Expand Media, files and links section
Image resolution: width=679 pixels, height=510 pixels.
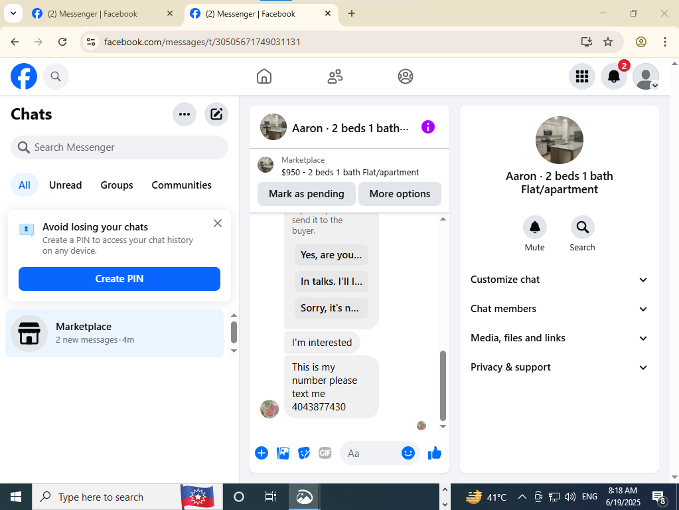coord(560,338)
